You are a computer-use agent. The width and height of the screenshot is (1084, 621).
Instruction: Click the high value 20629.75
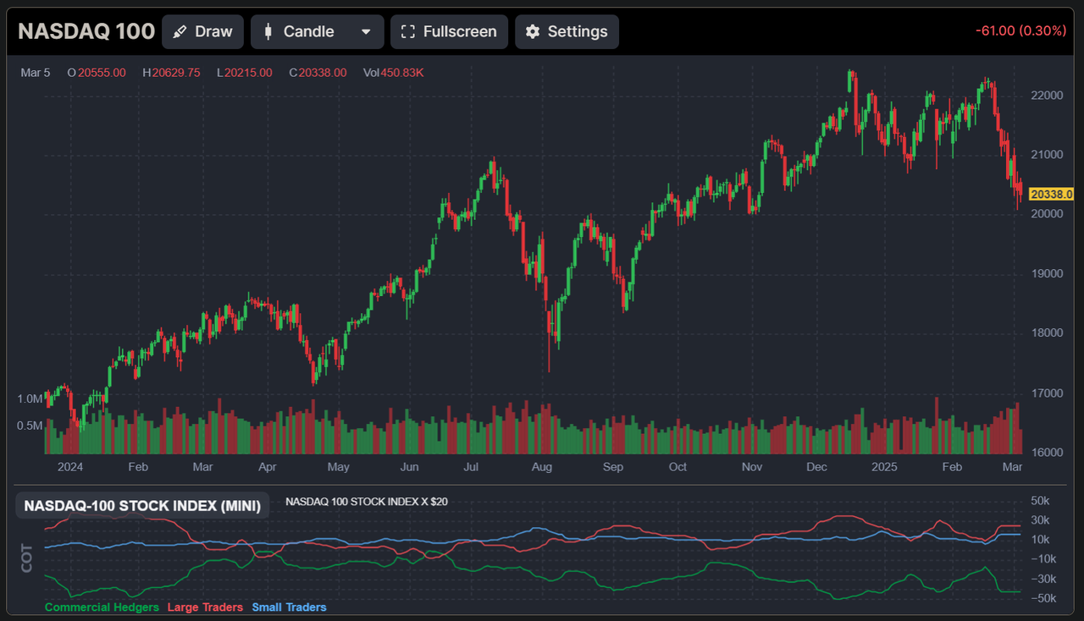coord(176,73)
